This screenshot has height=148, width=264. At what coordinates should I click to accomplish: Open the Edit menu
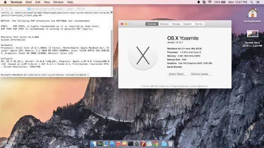[38, 2]
